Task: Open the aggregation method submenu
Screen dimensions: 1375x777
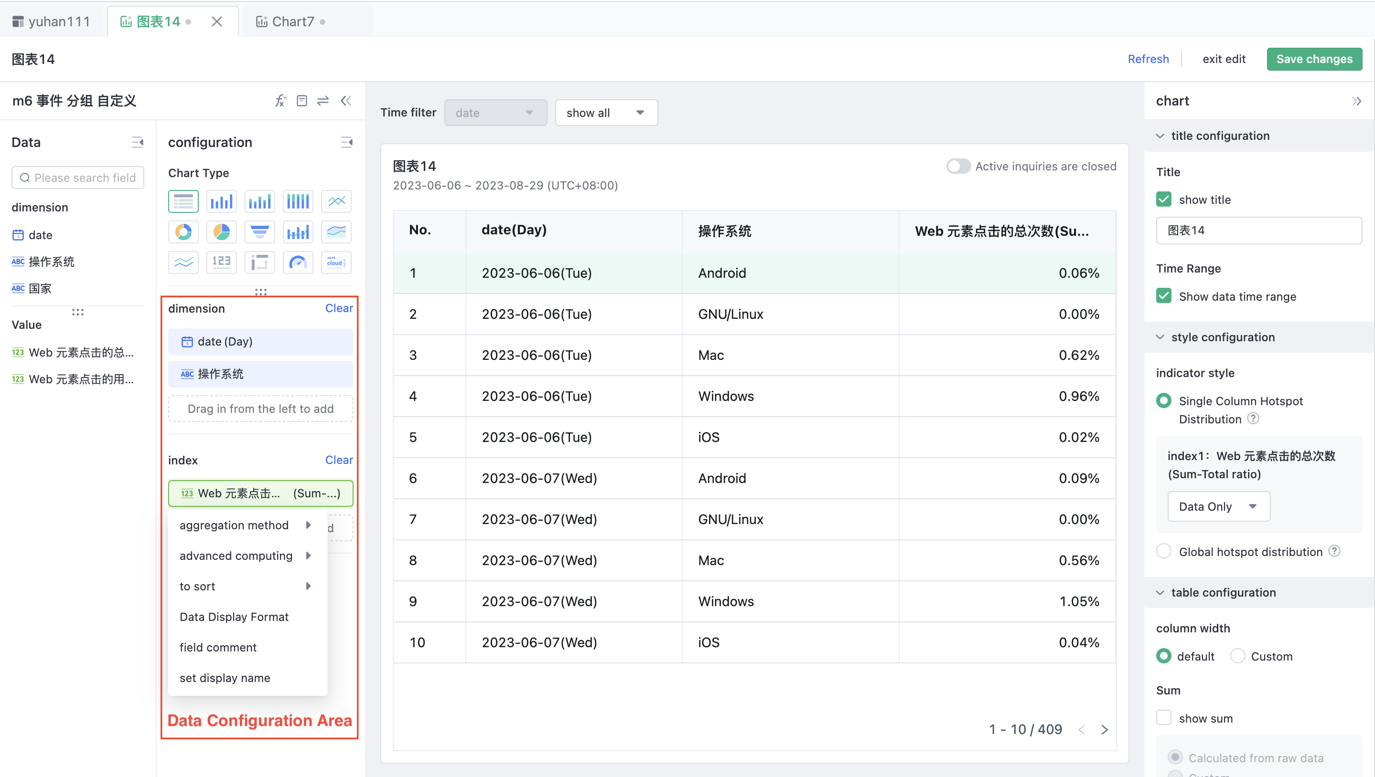Action: click(234, 525)
